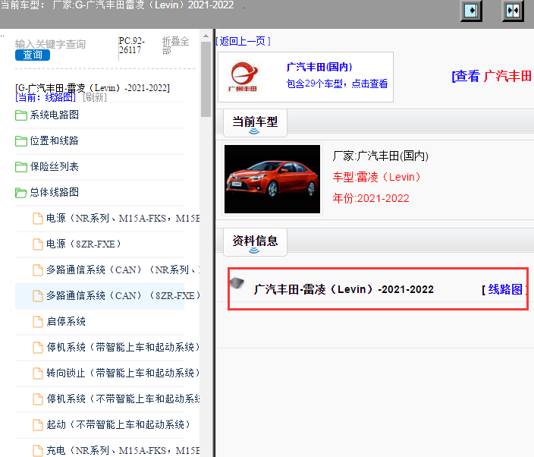Click the PC.92-26117 code text

(x=132, y=46)
